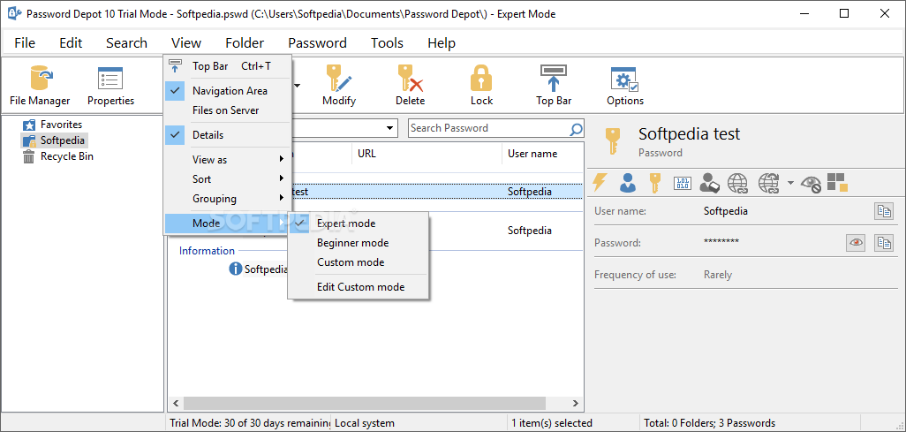Expand the Sort submenu

click(227, 178)
